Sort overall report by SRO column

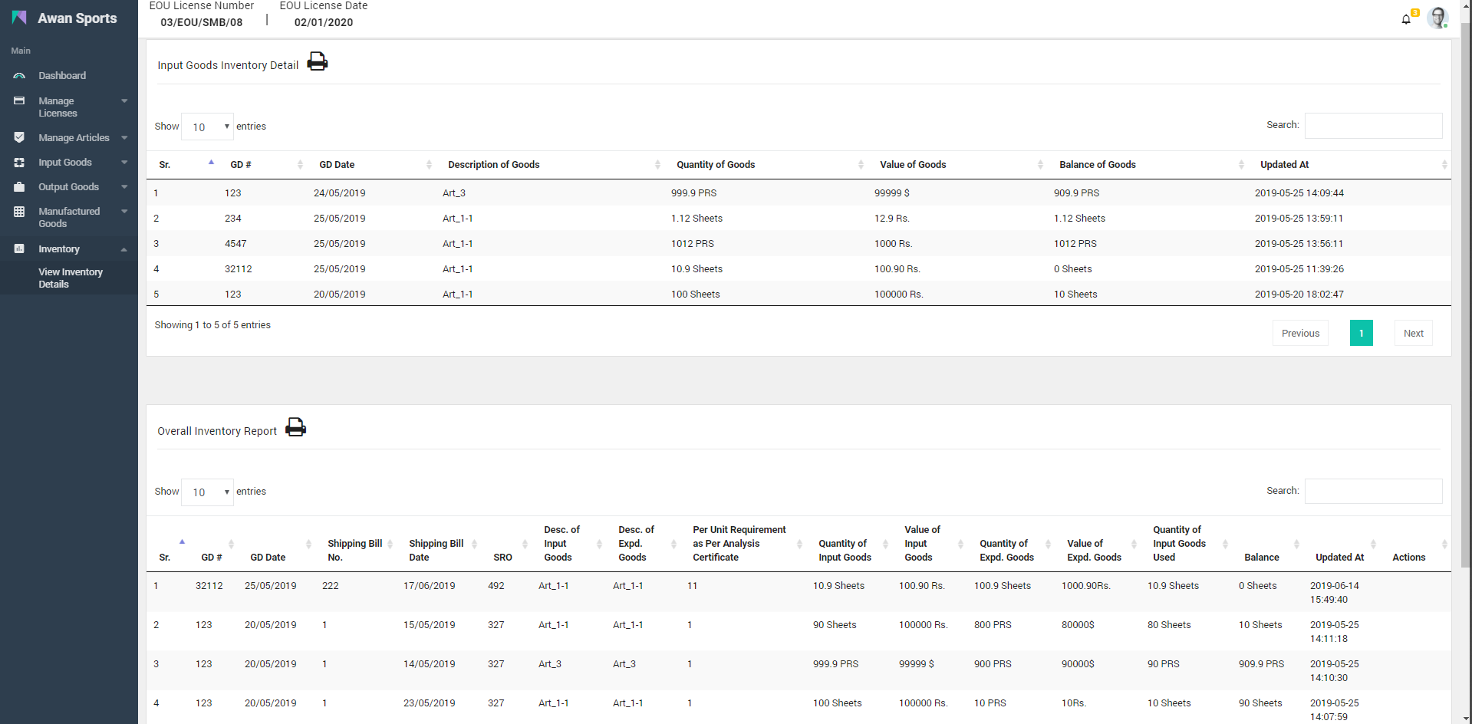(507, 544)
